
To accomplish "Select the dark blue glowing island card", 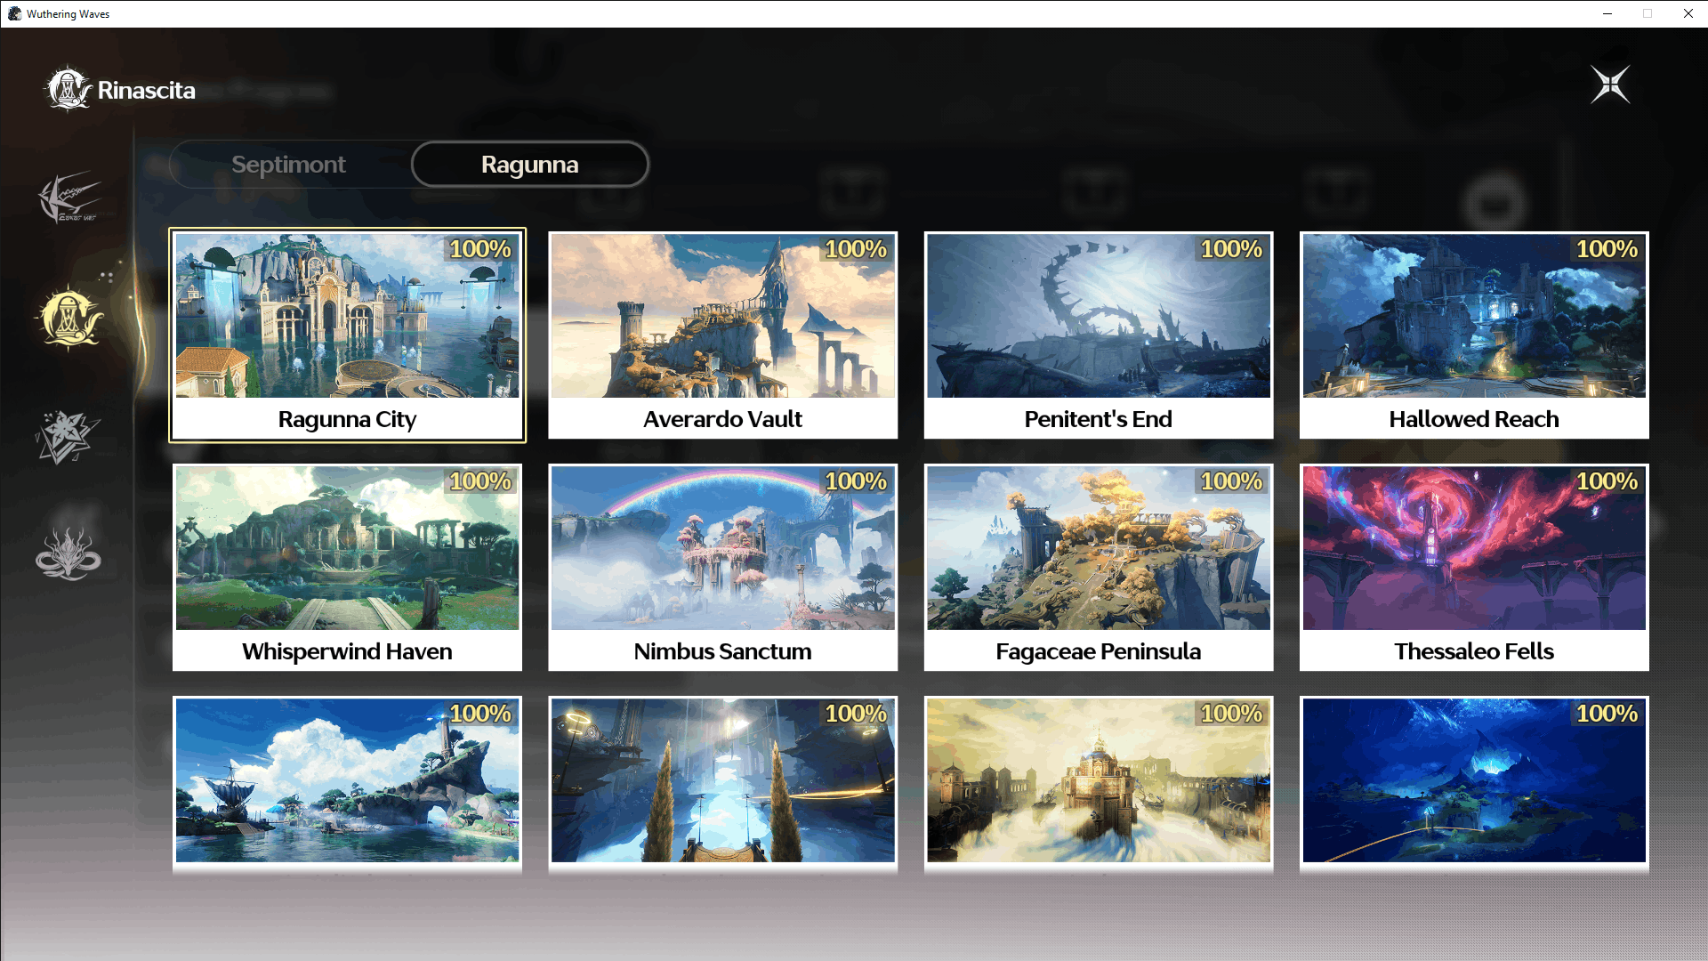I will (1474, 783).
